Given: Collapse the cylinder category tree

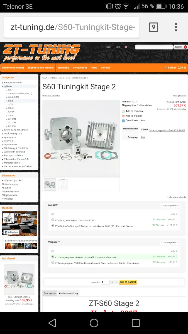Looking at the screenshot, I should click(3, 86).
